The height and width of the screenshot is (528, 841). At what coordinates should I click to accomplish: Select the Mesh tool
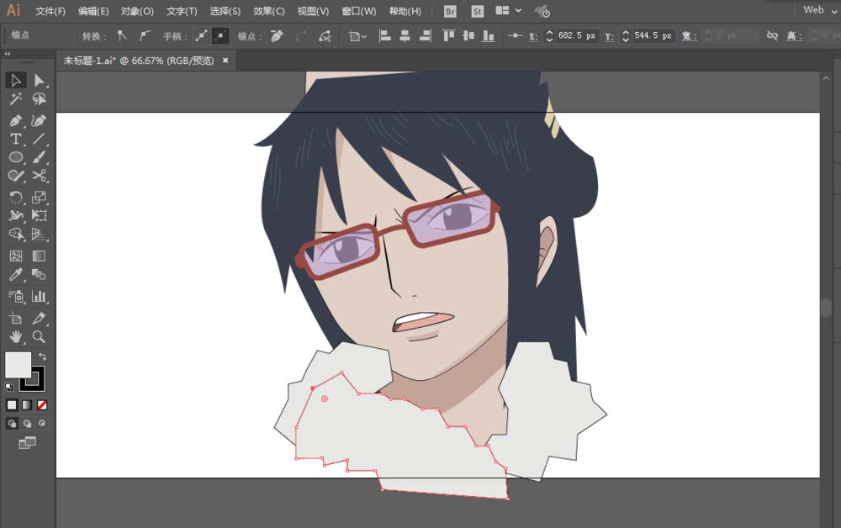(16, 256)
